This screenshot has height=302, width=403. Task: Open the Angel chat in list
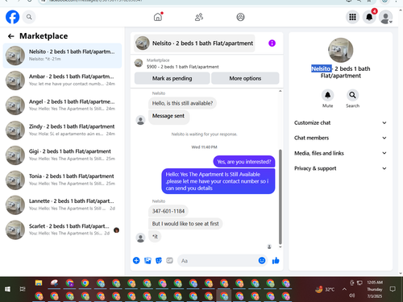coord(62,105)
